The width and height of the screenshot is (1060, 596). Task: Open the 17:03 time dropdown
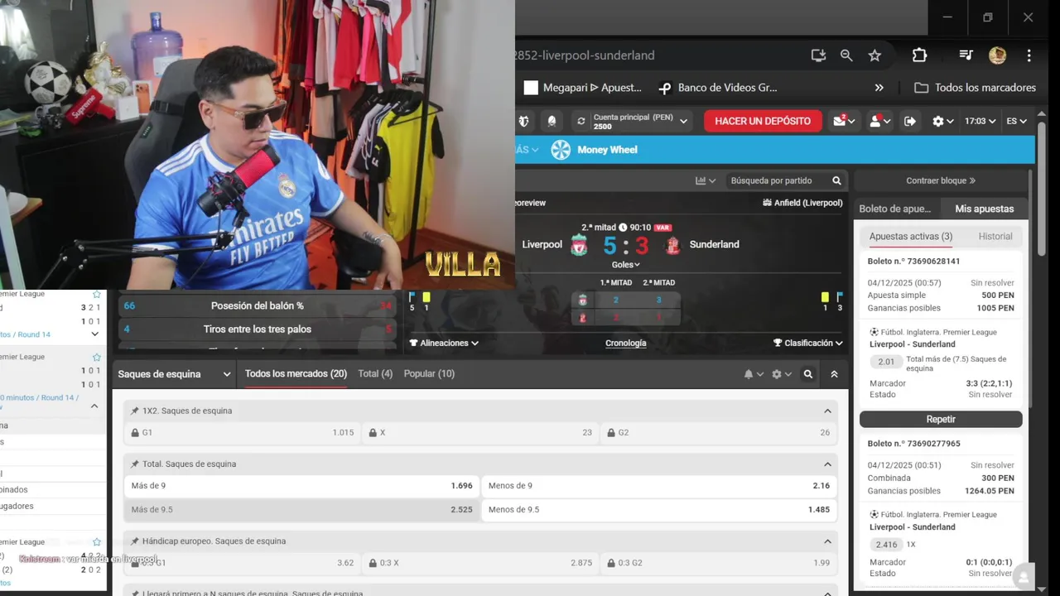click(980, 121)
